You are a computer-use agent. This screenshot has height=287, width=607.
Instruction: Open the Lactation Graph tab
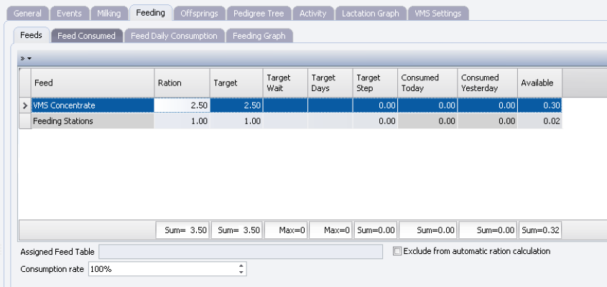pos(370,13)
